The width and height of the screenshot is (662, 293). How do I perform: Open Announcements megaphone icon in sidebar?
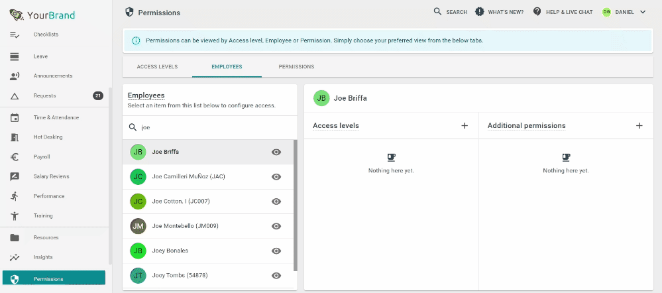click(x=15, y=76)
